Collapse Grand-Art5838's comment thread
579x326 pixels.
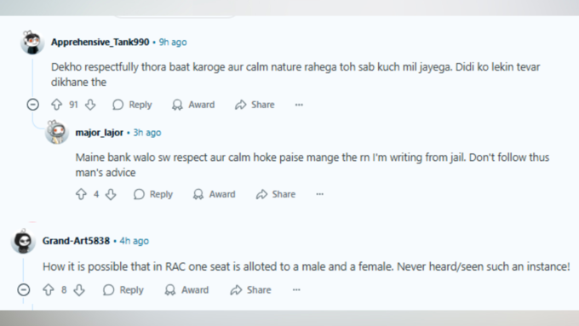coord(24,289)
